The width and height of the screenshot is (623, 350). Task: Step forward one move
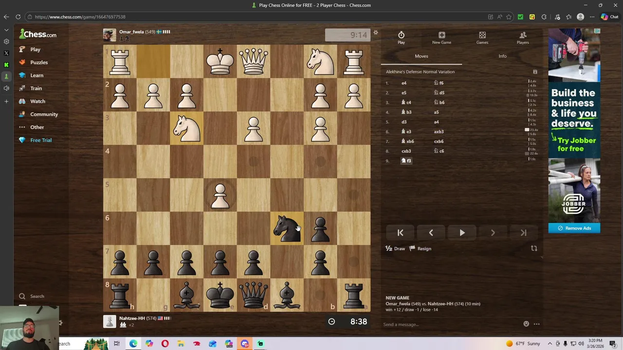click(x=493, y=233)
